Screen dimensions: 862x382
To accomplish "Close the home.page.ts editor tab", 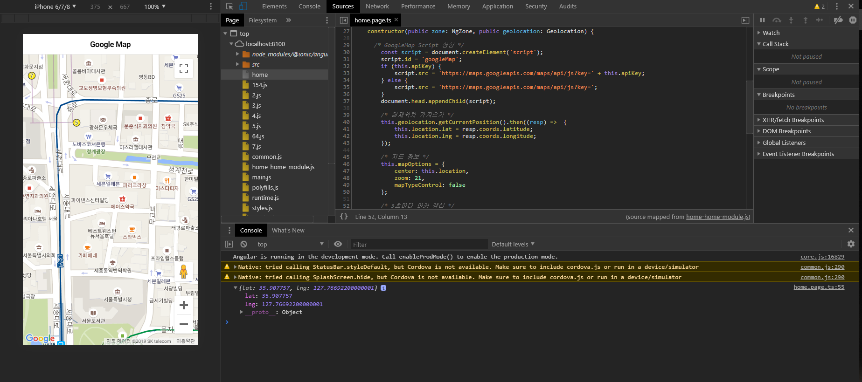I will tap(396, 20).
